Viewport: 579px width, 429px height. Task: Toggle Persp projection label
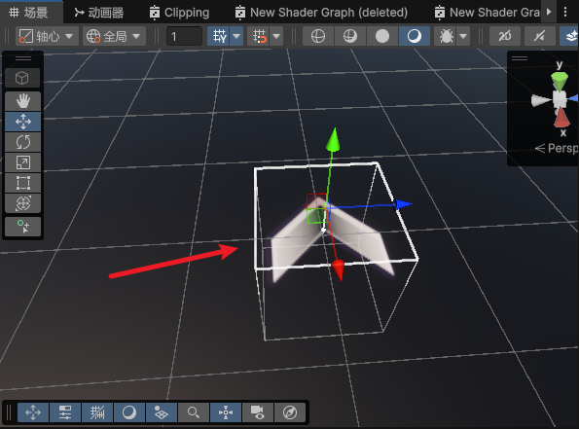[557, 148]
